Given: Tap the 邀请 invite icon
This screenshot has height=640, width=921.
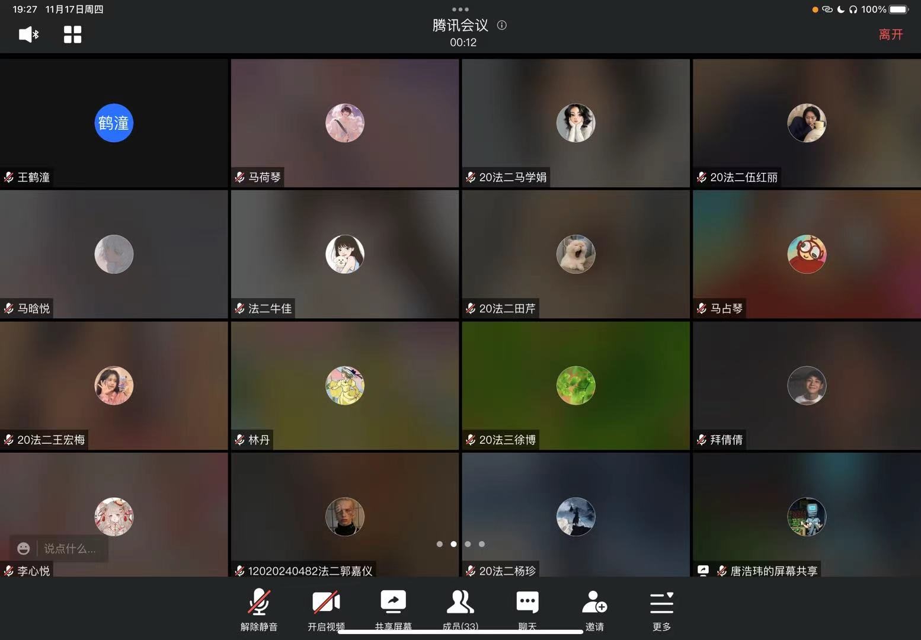Looking at the screenshot, I should click(594, 603).
